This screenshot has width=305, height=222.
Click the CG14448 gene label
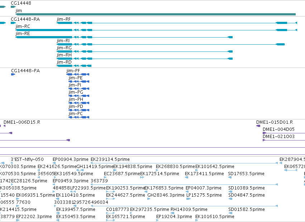(x=21, y=3)
